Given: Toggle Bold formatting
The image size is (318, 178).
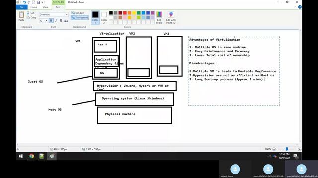Looking at the screenshot, I should click(x=51, y=21).
